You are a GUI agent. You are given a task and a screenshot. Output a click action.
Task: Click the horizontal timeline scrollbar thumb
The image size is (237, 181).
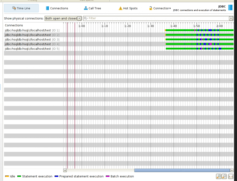coord(182,170)
